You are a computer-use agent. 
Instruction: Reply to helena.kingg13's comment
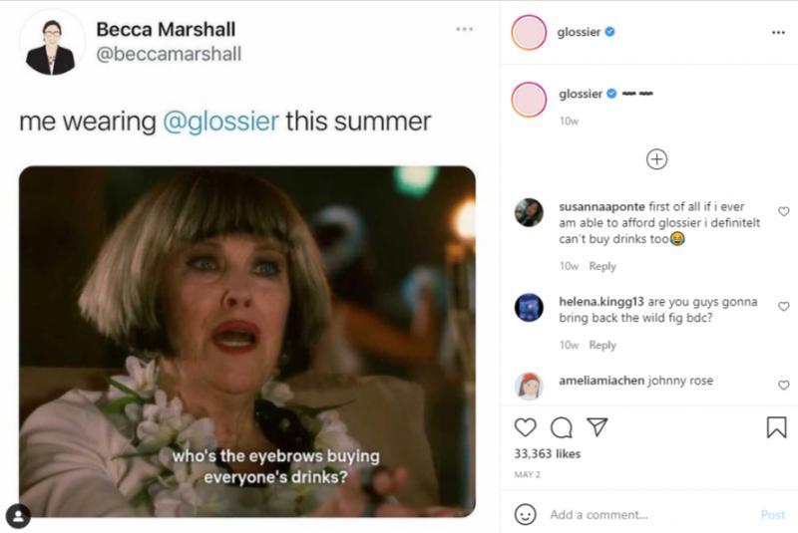tap(602, 345)
